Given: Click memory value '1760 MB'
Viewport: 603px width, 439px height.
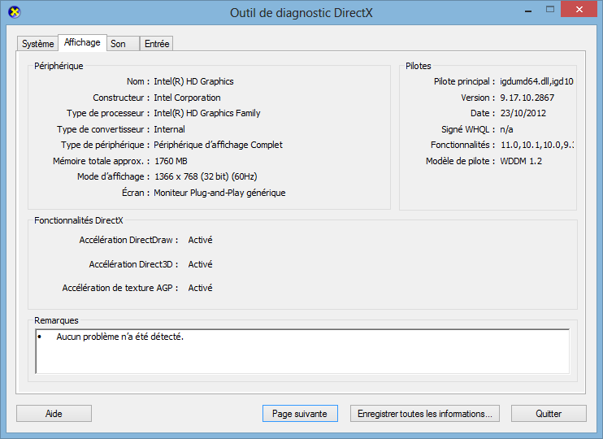Looking at the screenshot, I should tap(171, 161).
